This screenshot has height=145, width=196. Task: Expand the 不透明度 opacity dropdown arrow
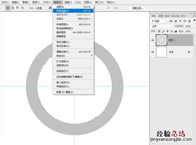[194, 26]
